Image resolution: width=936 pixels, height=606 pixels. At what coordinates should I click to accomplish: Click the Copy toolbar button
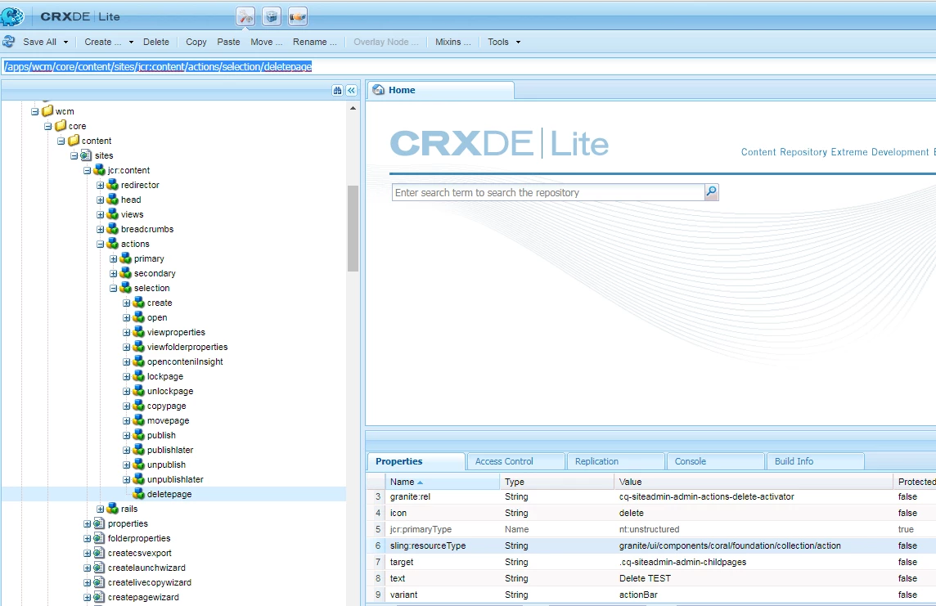[196, 42]
